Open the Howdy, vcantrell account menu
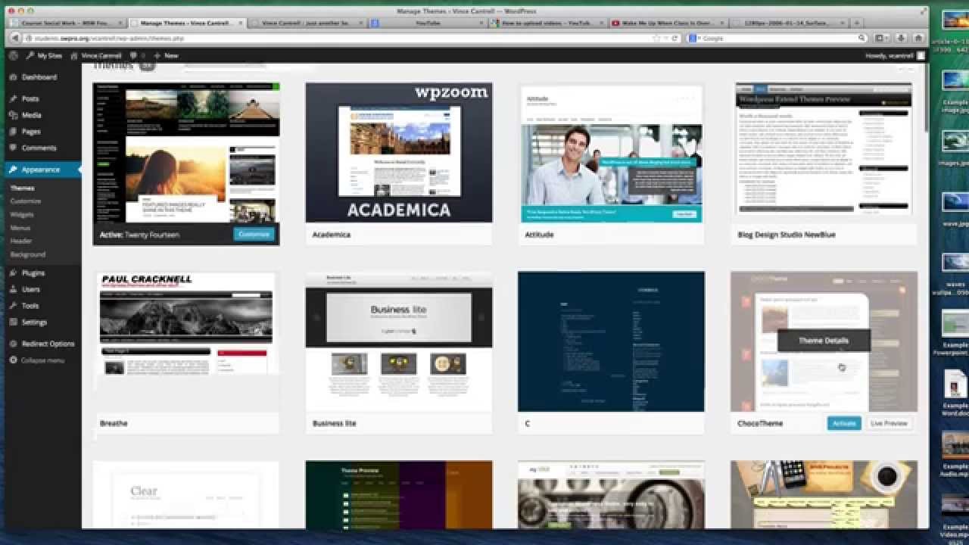 click(x=894, y=55)
